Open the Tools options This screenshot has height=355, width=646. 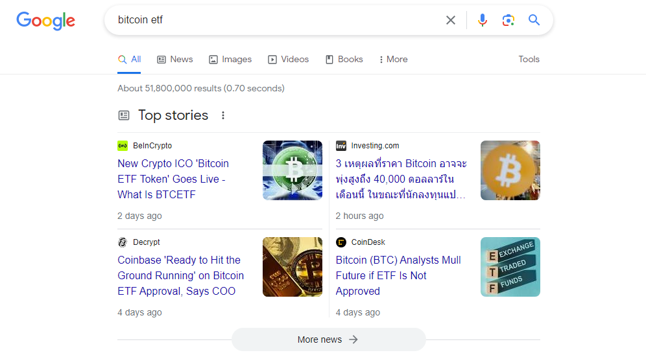(529, 59)
